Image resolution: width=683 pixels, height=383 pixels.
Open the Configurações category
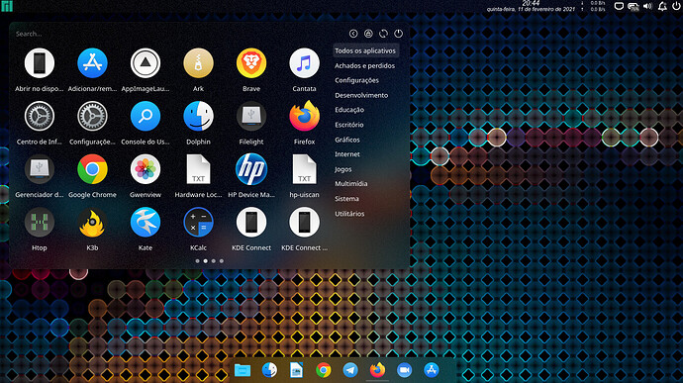click(356, 80)
